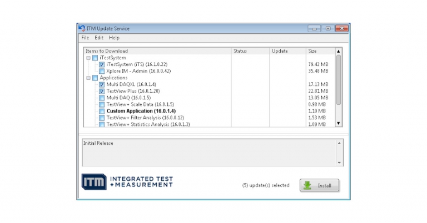
Task: Collapse the Applications tree group
Action: [88, 78]
